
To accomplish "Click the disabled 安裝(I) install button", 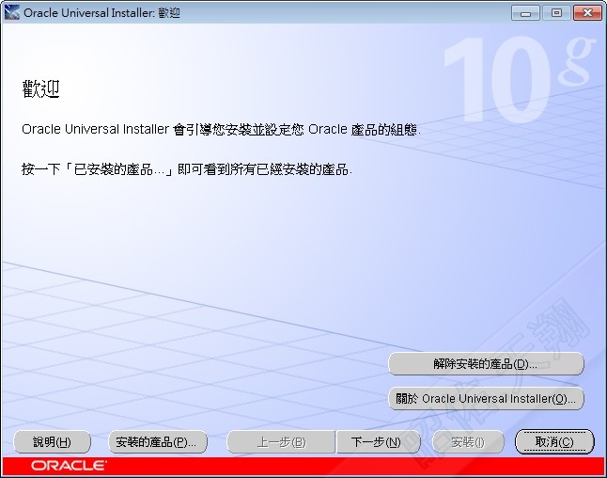I will pos(468,442).
